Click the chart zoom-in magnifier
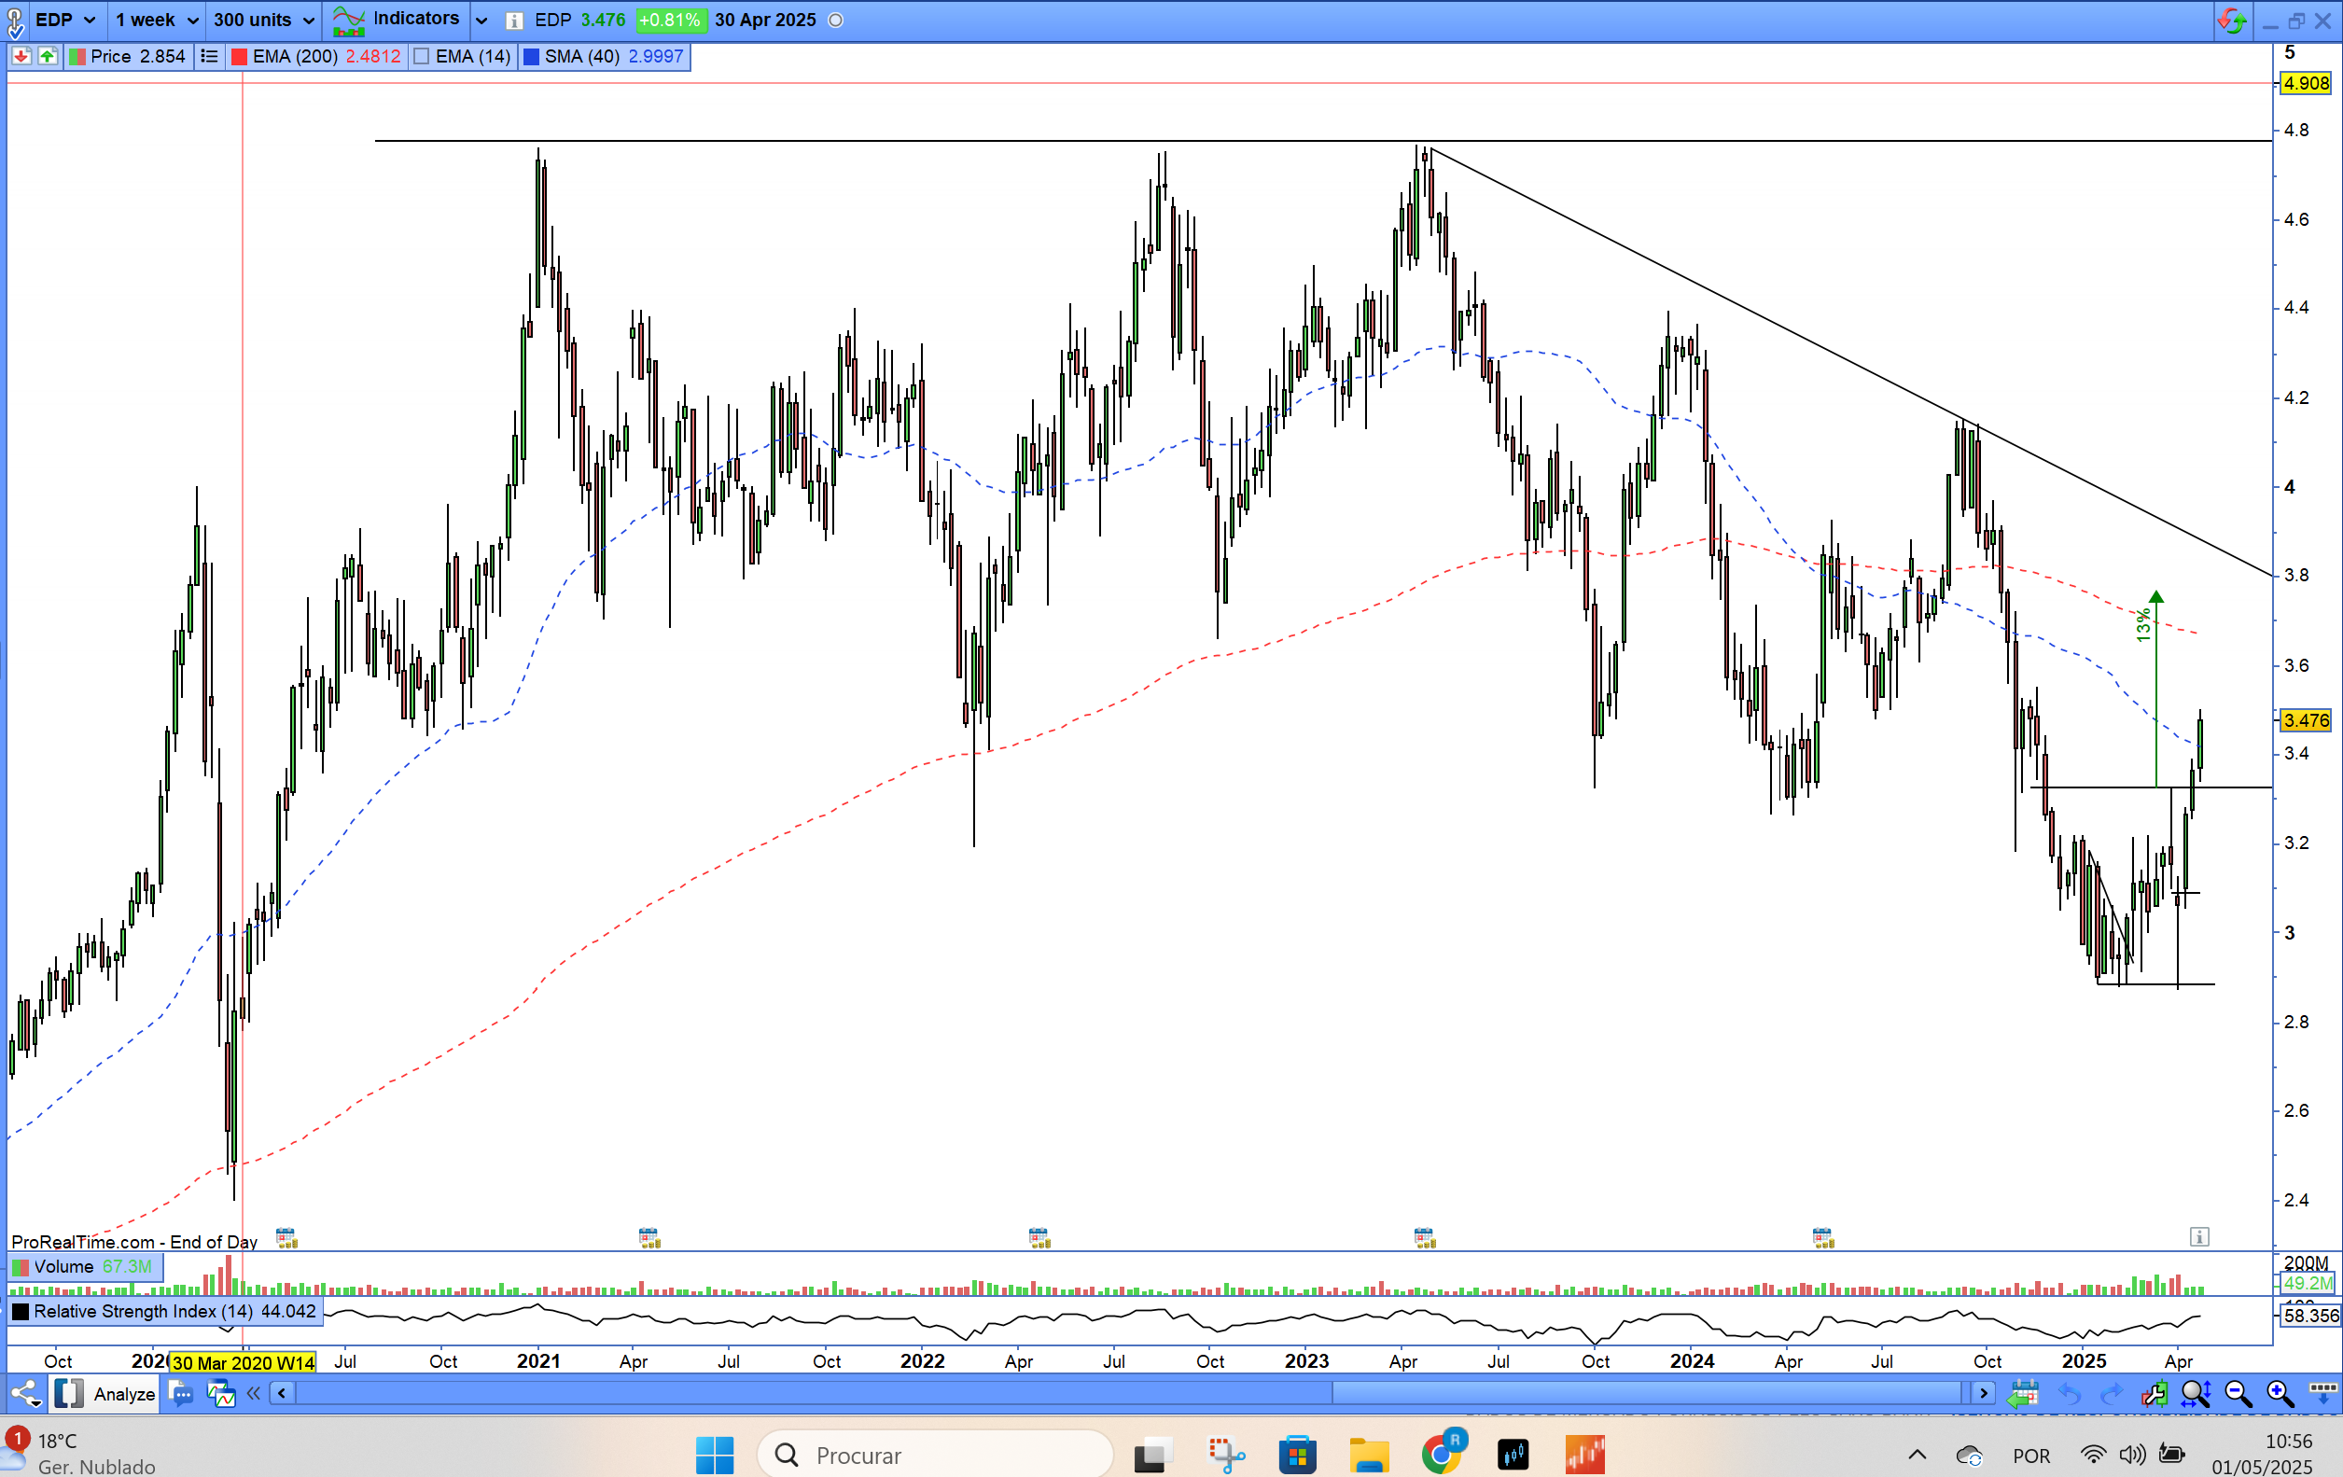The height and width of the screenshot is (1477, 2343). coord(2280,1393)
